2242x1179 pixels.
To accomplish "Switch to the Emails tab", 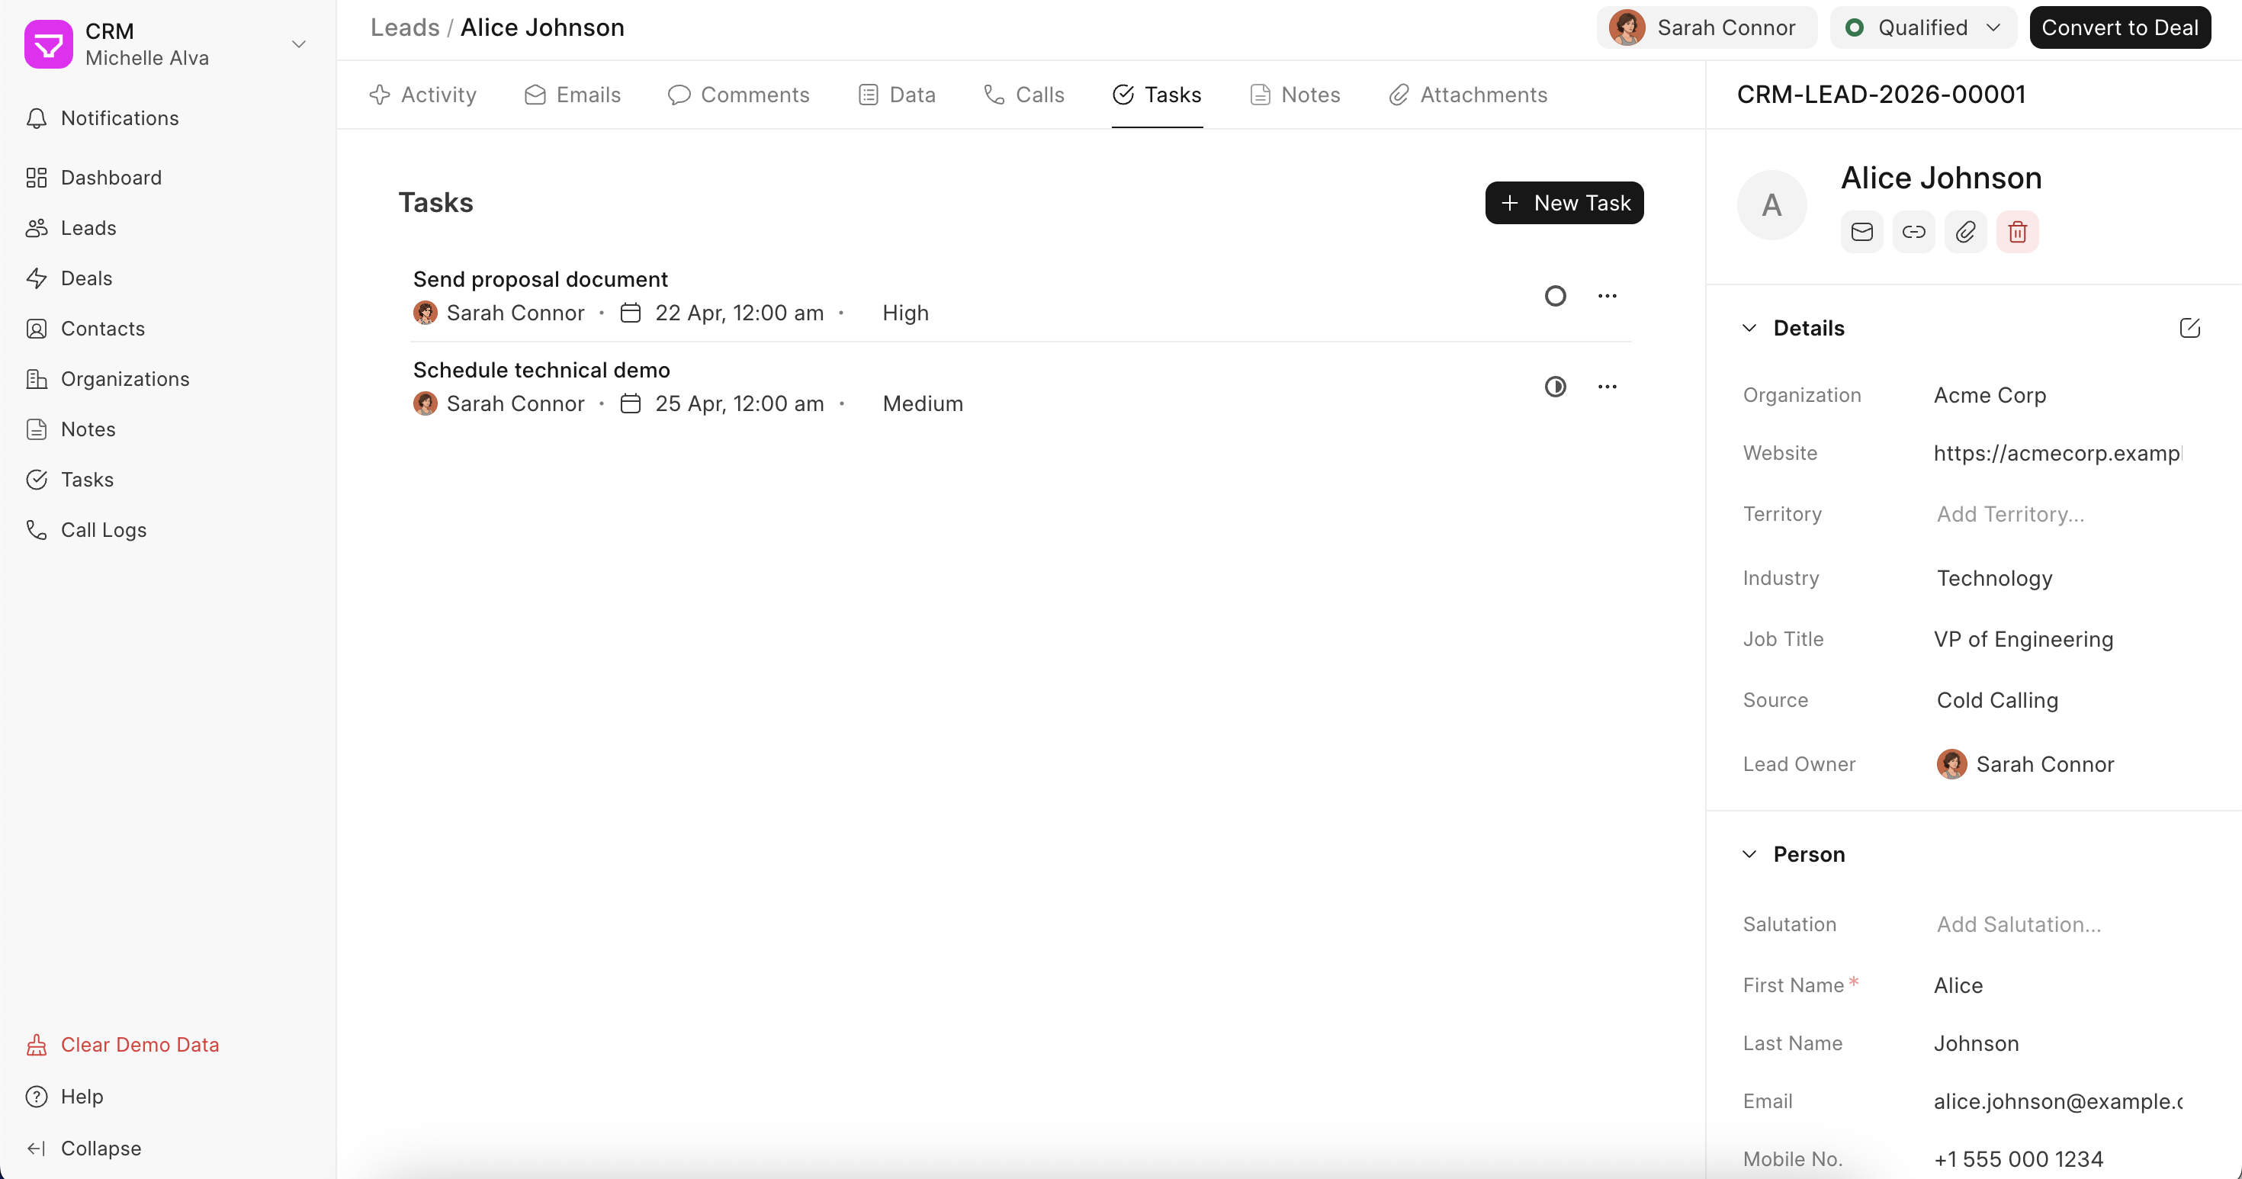I will (x=573, y=95).
